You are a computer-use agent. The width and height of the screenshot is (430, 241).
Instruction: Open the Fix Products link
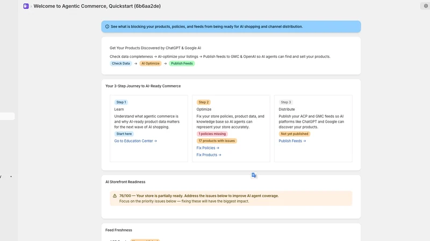coord(209,155)
